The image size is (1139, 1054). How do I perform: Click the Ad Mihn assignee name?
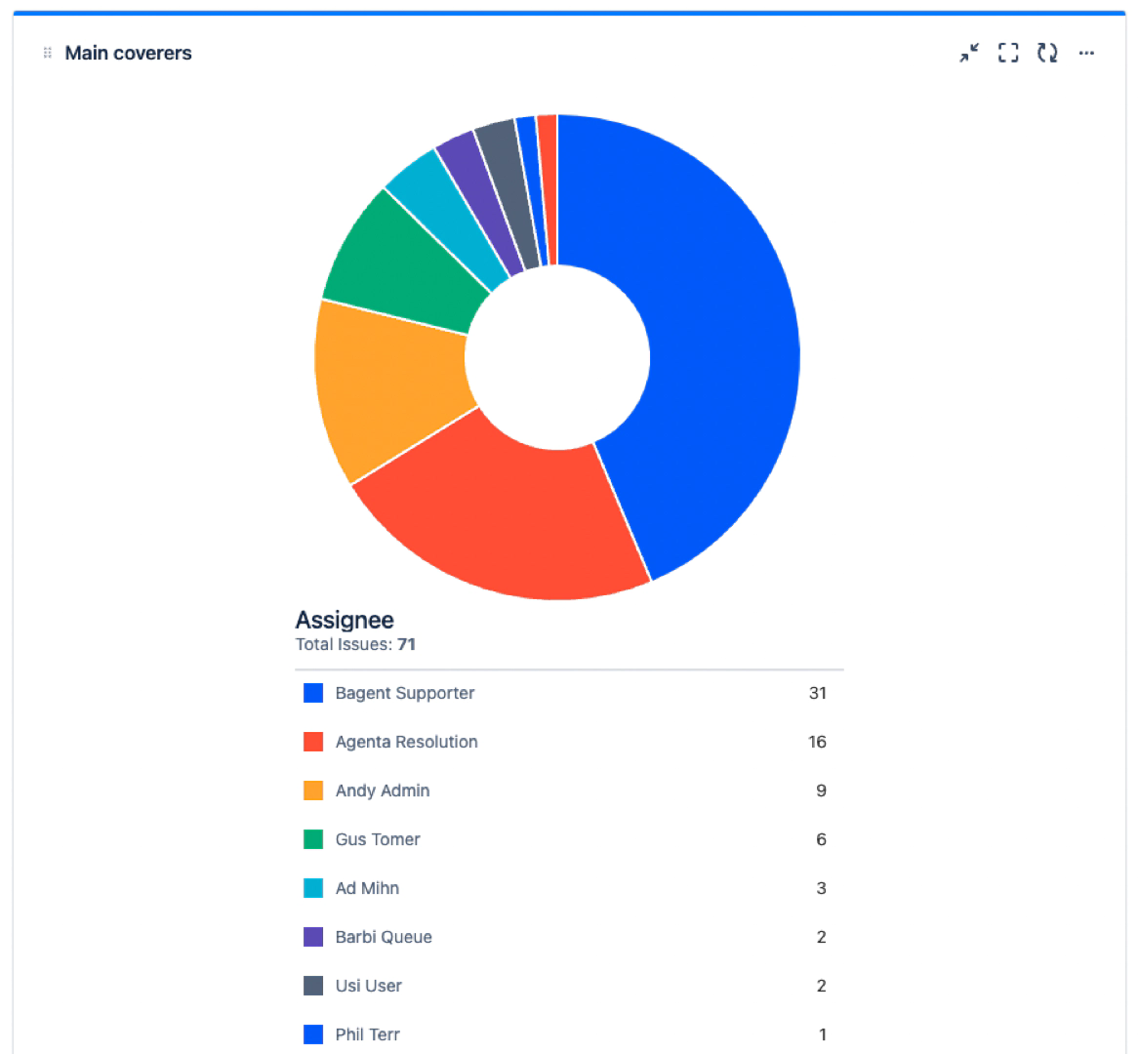pos(367,888)
